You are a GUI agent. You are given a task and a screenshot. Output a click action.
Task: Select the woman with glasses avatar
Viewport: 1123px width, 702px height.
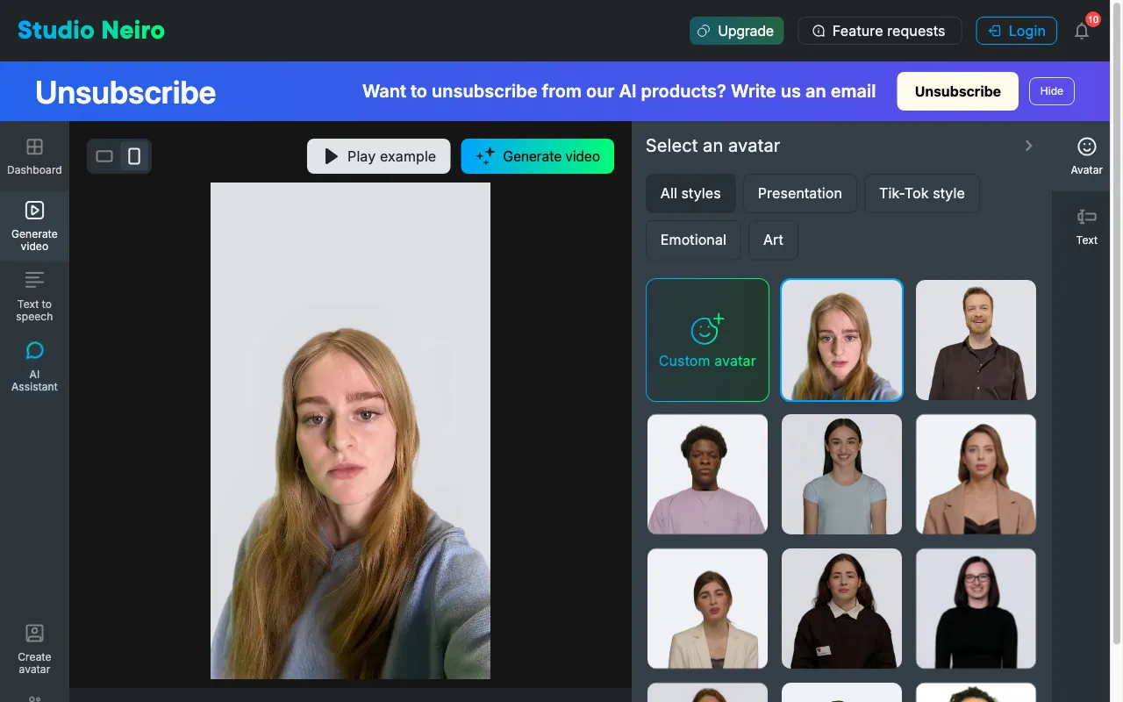click(976, 608)
